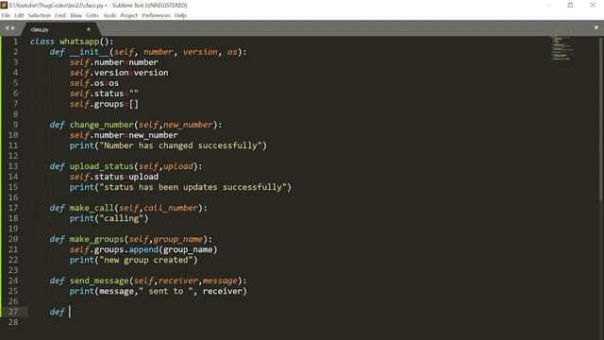Click the "status has been updates successfully" string
604x340 pixels.
click(193, 187)
